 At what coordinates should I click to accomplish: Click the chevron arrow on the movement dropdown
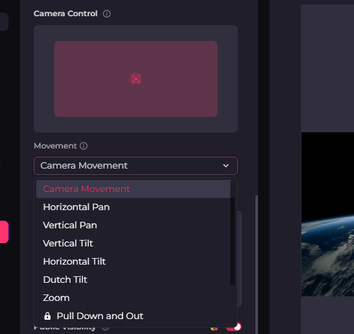click(x=226, y=166)
